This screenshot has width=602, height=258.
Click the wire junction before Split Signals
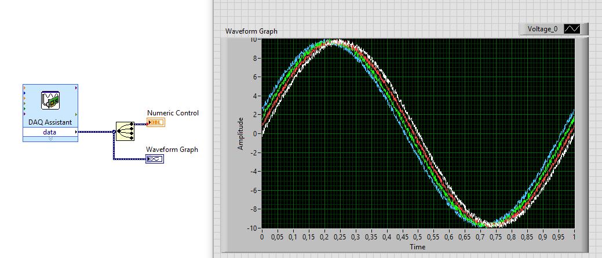(114, 132)
